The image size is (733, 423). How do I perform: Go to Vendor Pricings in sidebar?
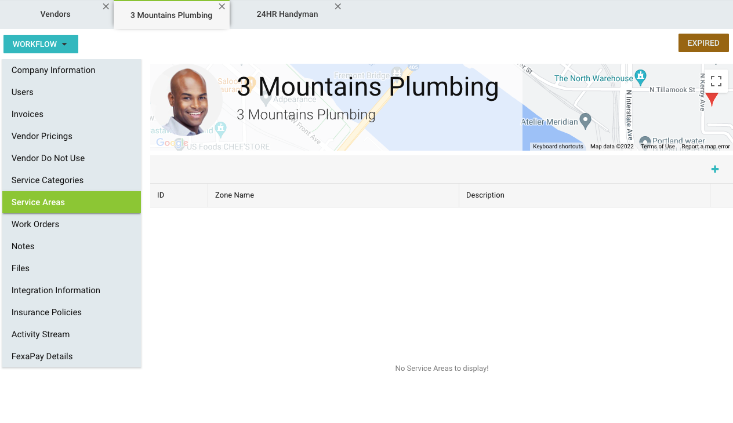[42, 136]
